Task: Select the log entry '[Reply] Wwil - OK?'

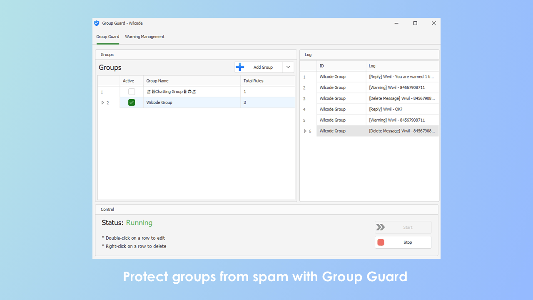Action: tap(402, 109)
